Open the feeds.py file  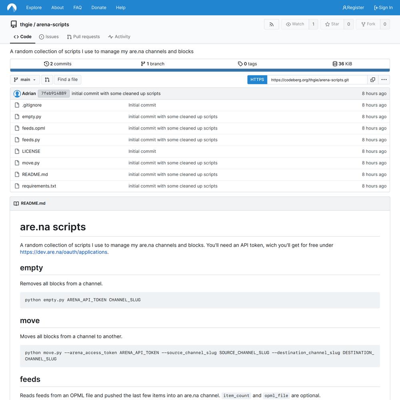pos(31,140)
